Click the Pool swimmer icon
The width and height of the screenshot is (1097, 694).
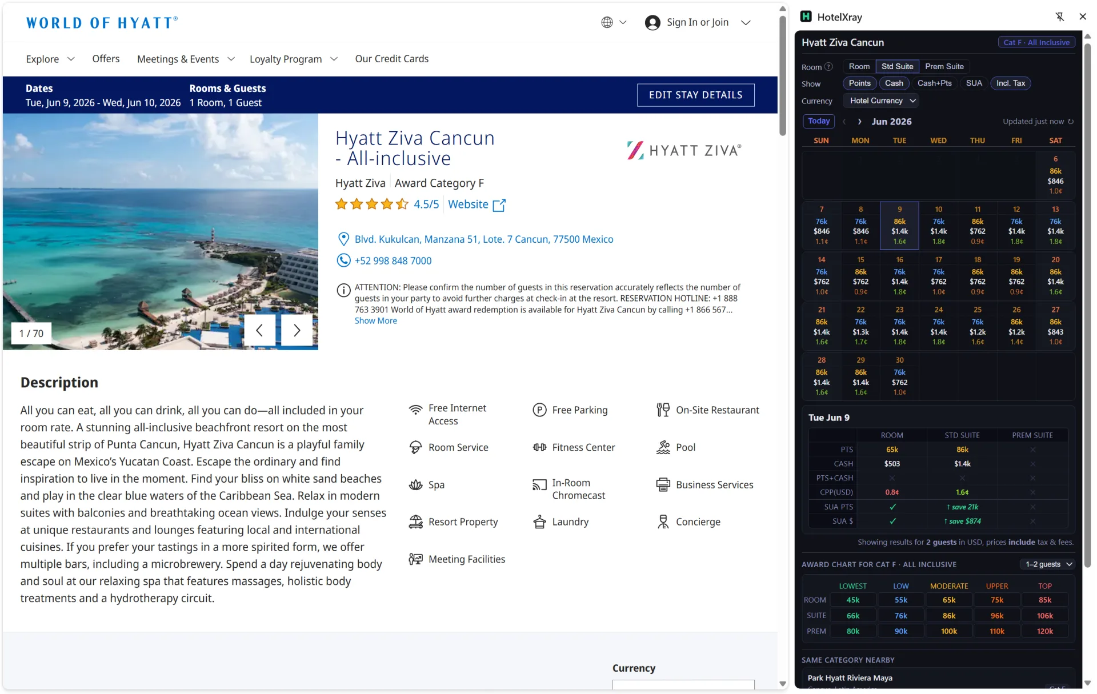pyautogui.click(x=663, y=447)
